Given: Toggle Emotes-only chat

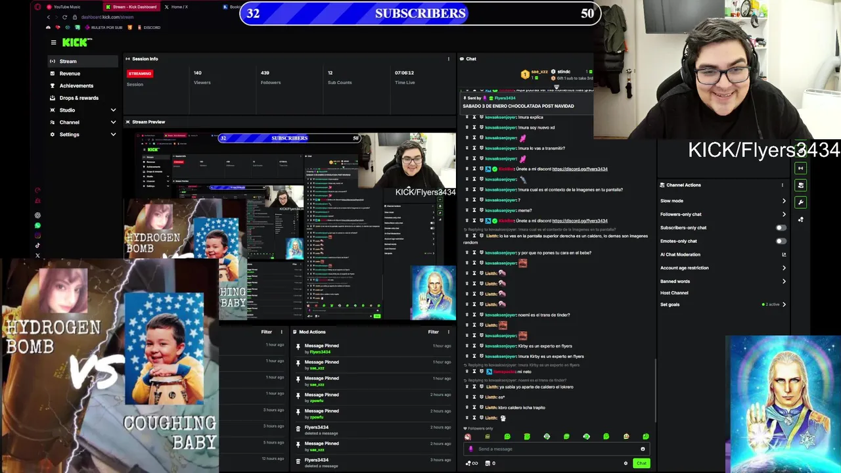Looking at the screenshot, I should 781,241.
